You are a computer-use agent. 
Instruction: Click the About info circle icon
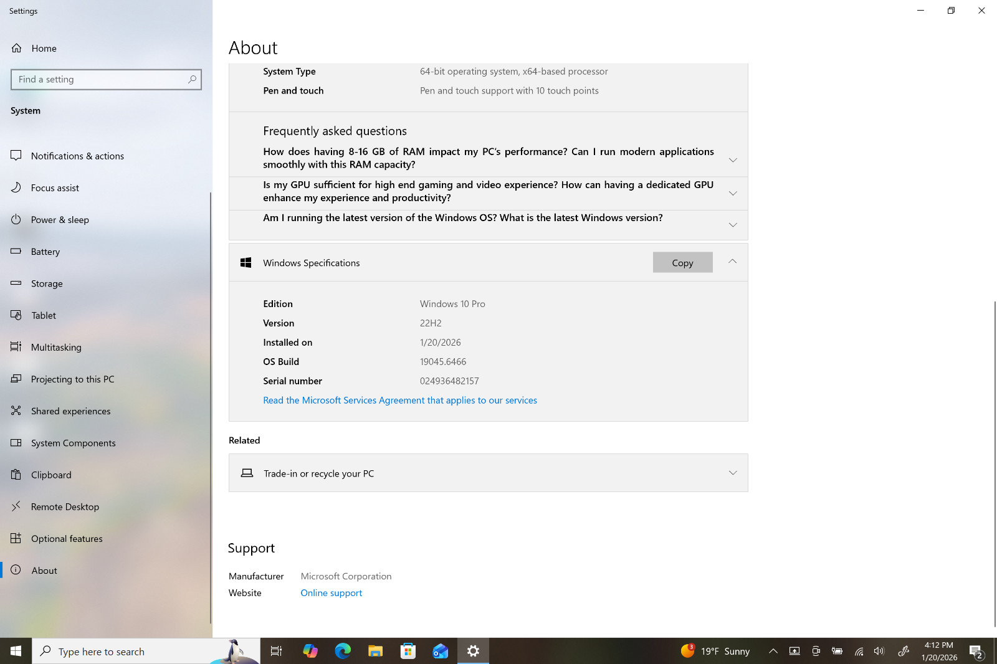pyautogui.click(x=16, y=570)
